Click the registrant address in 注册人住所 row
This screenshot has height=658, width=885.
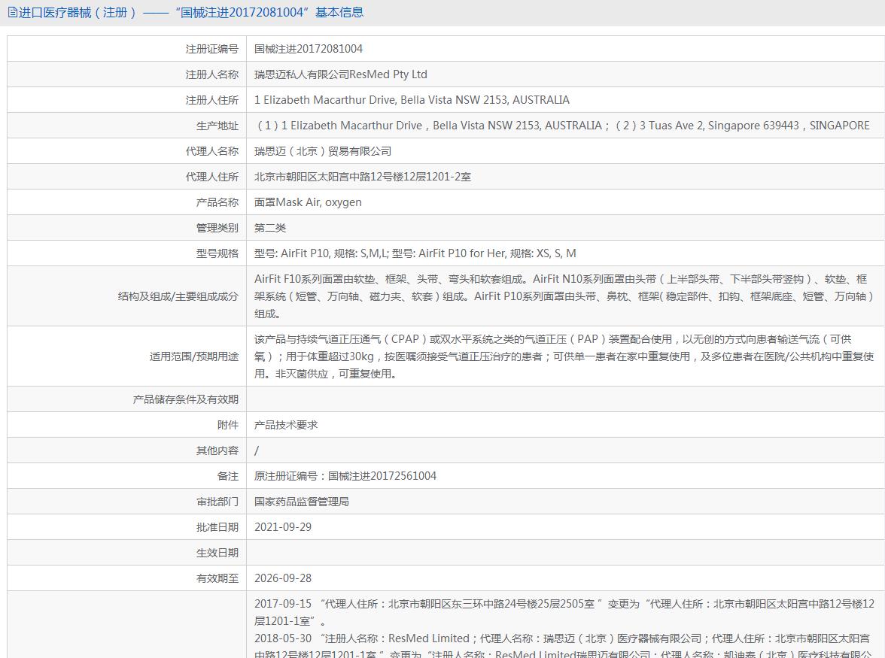[412, 100]
